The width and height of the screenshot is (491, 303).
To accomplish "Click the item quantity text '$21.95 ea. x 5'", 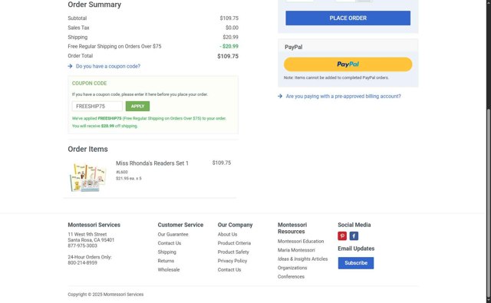I will pyautogui.click(x=129, y=179).
